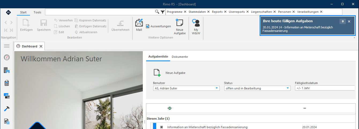Open the dashboard gauge sidebar icon
The image size is (359, 129).
click(7, 57)
